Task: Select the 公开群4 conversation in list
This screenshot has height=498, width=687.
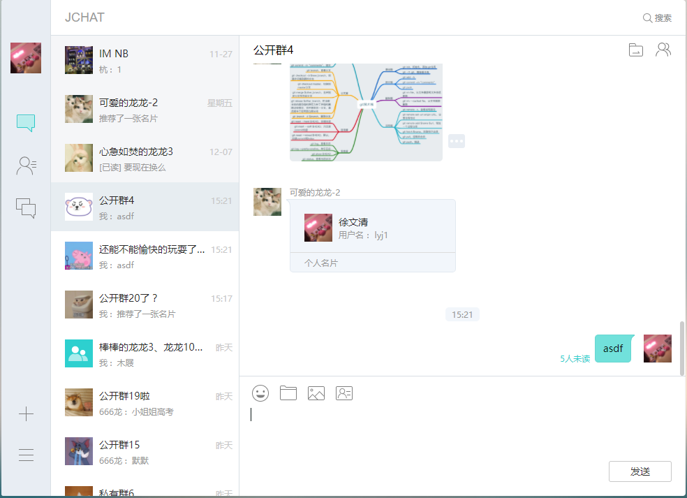Action: (x=145, y=207)
